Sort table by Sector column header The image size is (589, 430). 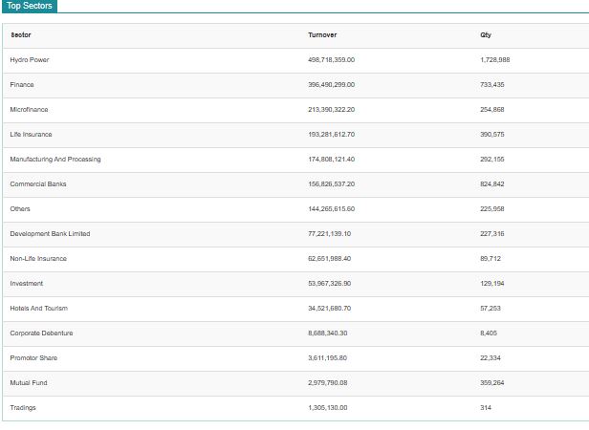click(21, 35)
